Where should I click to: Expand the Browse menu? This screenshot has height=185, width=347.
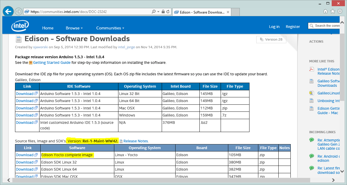click(x=74, y=28)
